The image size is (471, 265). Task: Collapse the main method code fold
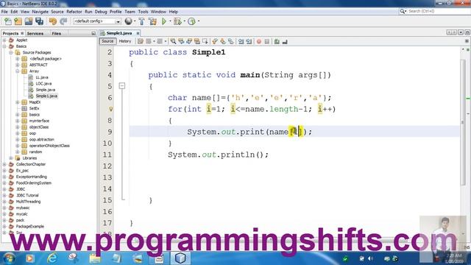coord(122,86)
